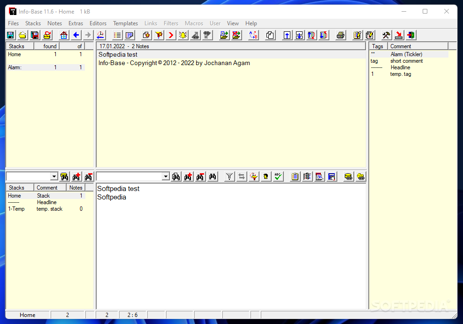Open the Editors menu
The image size is (463, 324).
(98, 23)
